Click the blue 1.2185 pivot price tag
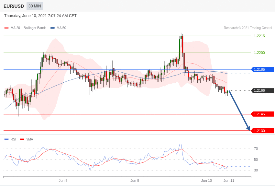This screenshot has height=186, width=275. click(263, 69)
